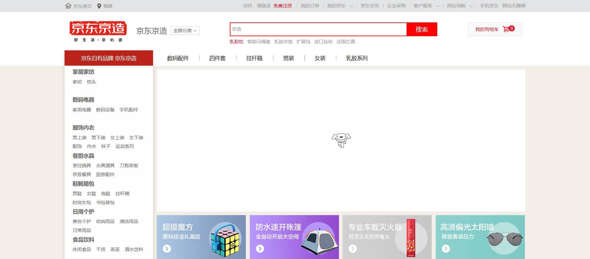Viewport: 590px width, 259px height.
Task: Open the 乳胶系列 navigation tab
Action: click(356, 58)
